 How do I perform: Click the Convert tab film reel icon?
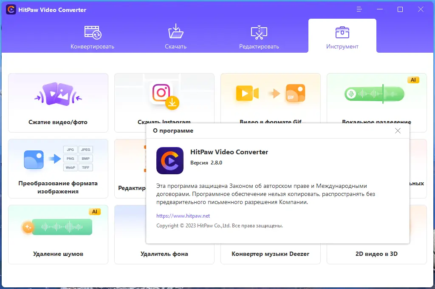coord(93,32)
